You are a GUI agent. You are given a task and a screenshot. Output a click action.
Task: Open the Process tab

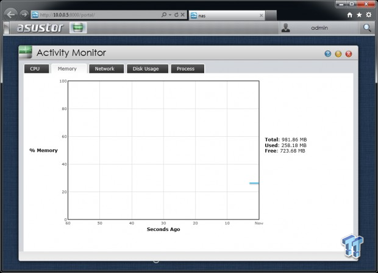[188, 69]
